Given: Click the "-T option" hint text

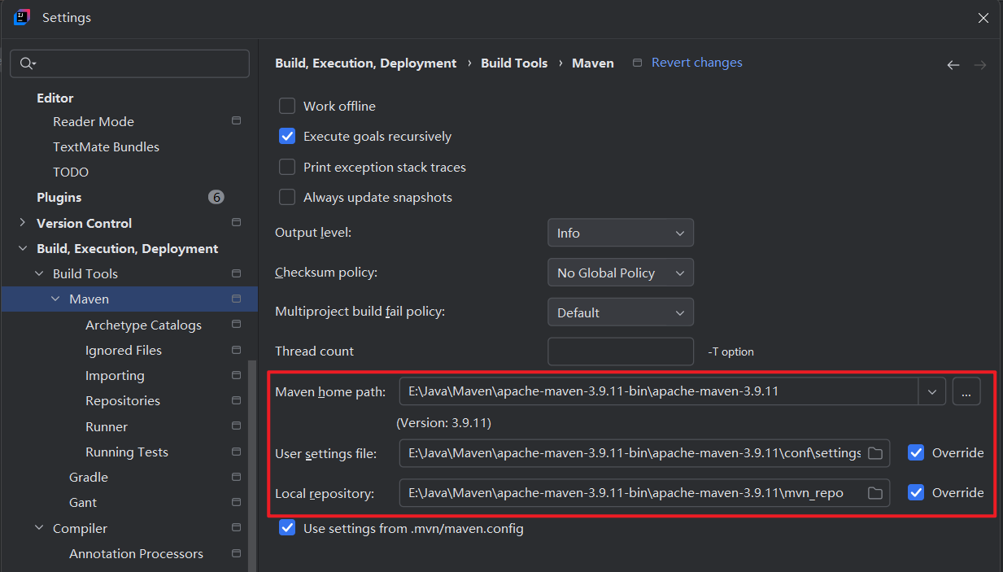Looking at the screenshot, I should tap(731, 352).
